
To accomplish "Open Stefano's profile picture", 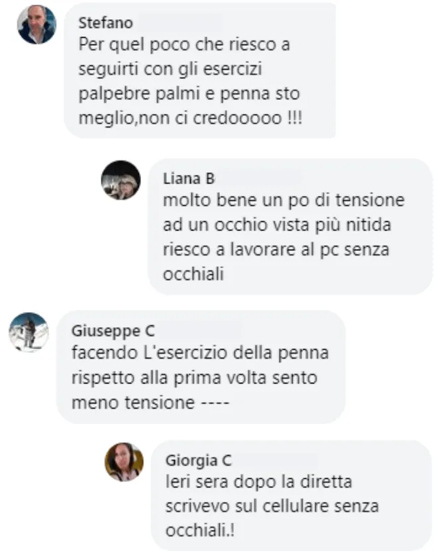I will click(36, 25).
